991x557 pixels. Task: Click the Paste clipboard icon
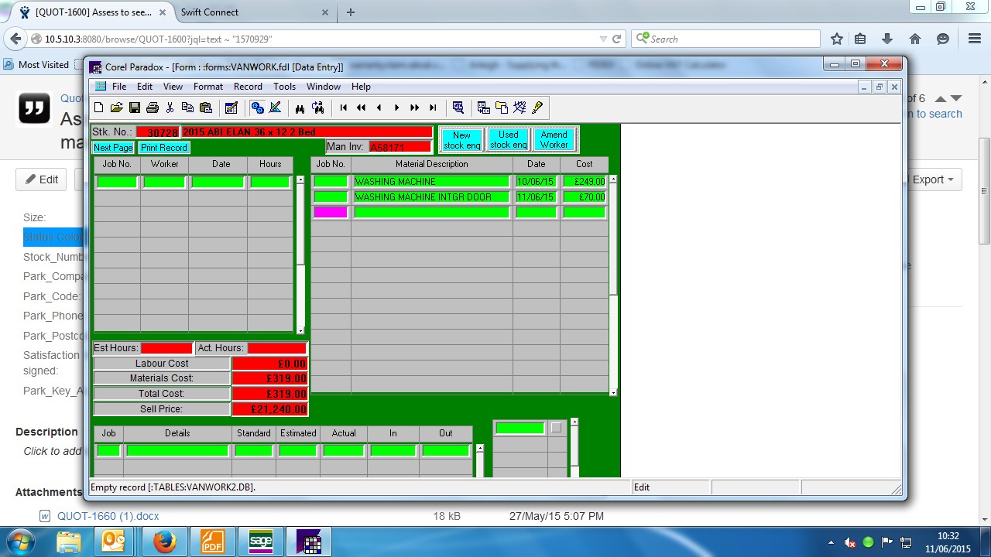click(206, 108)
